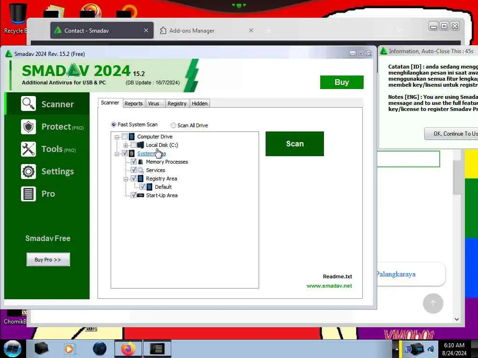The width and height of the screenshot is (478, 358).
Task: Click the System Area icon in tree
Action: coord(132,153)
